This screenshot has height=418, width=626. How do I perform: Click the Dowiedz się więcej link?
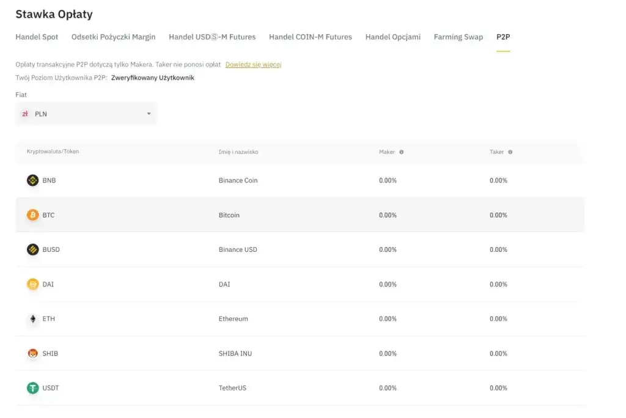(x=253, y=64)
